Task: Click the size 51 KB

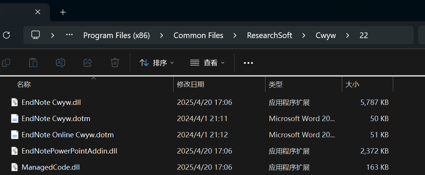Action: (380, 135)
